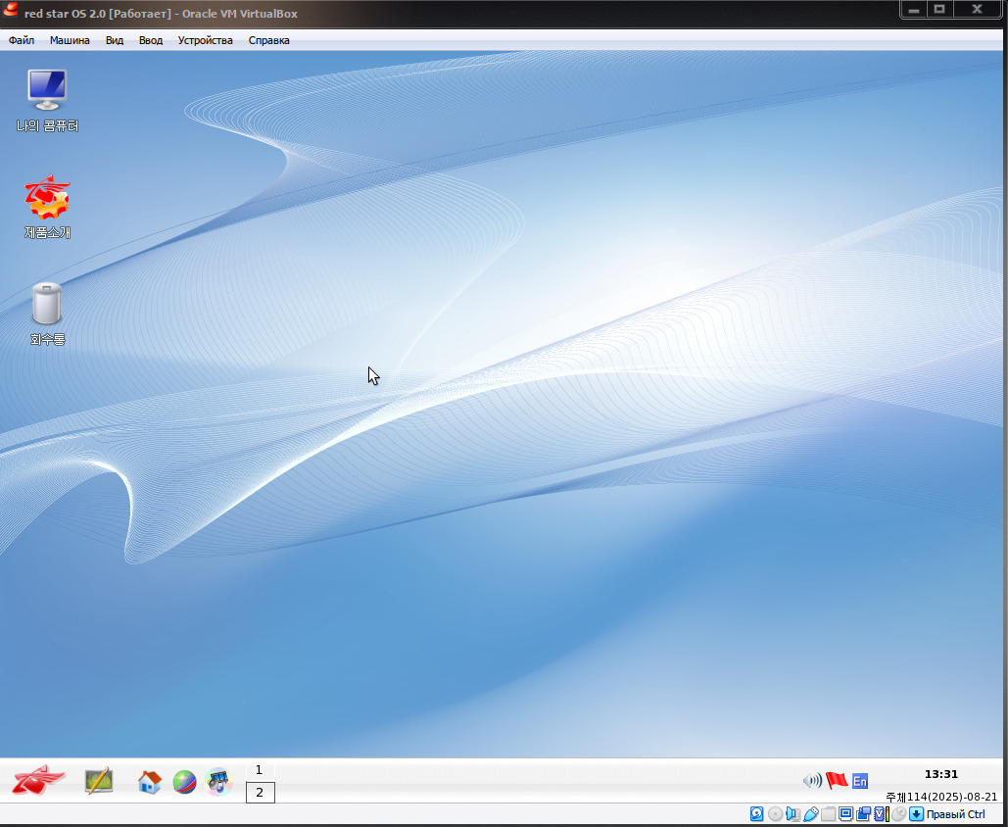Viewport: 1008px width, 827px height.
Task: Open the Файл menu
Action: [22, 40]
